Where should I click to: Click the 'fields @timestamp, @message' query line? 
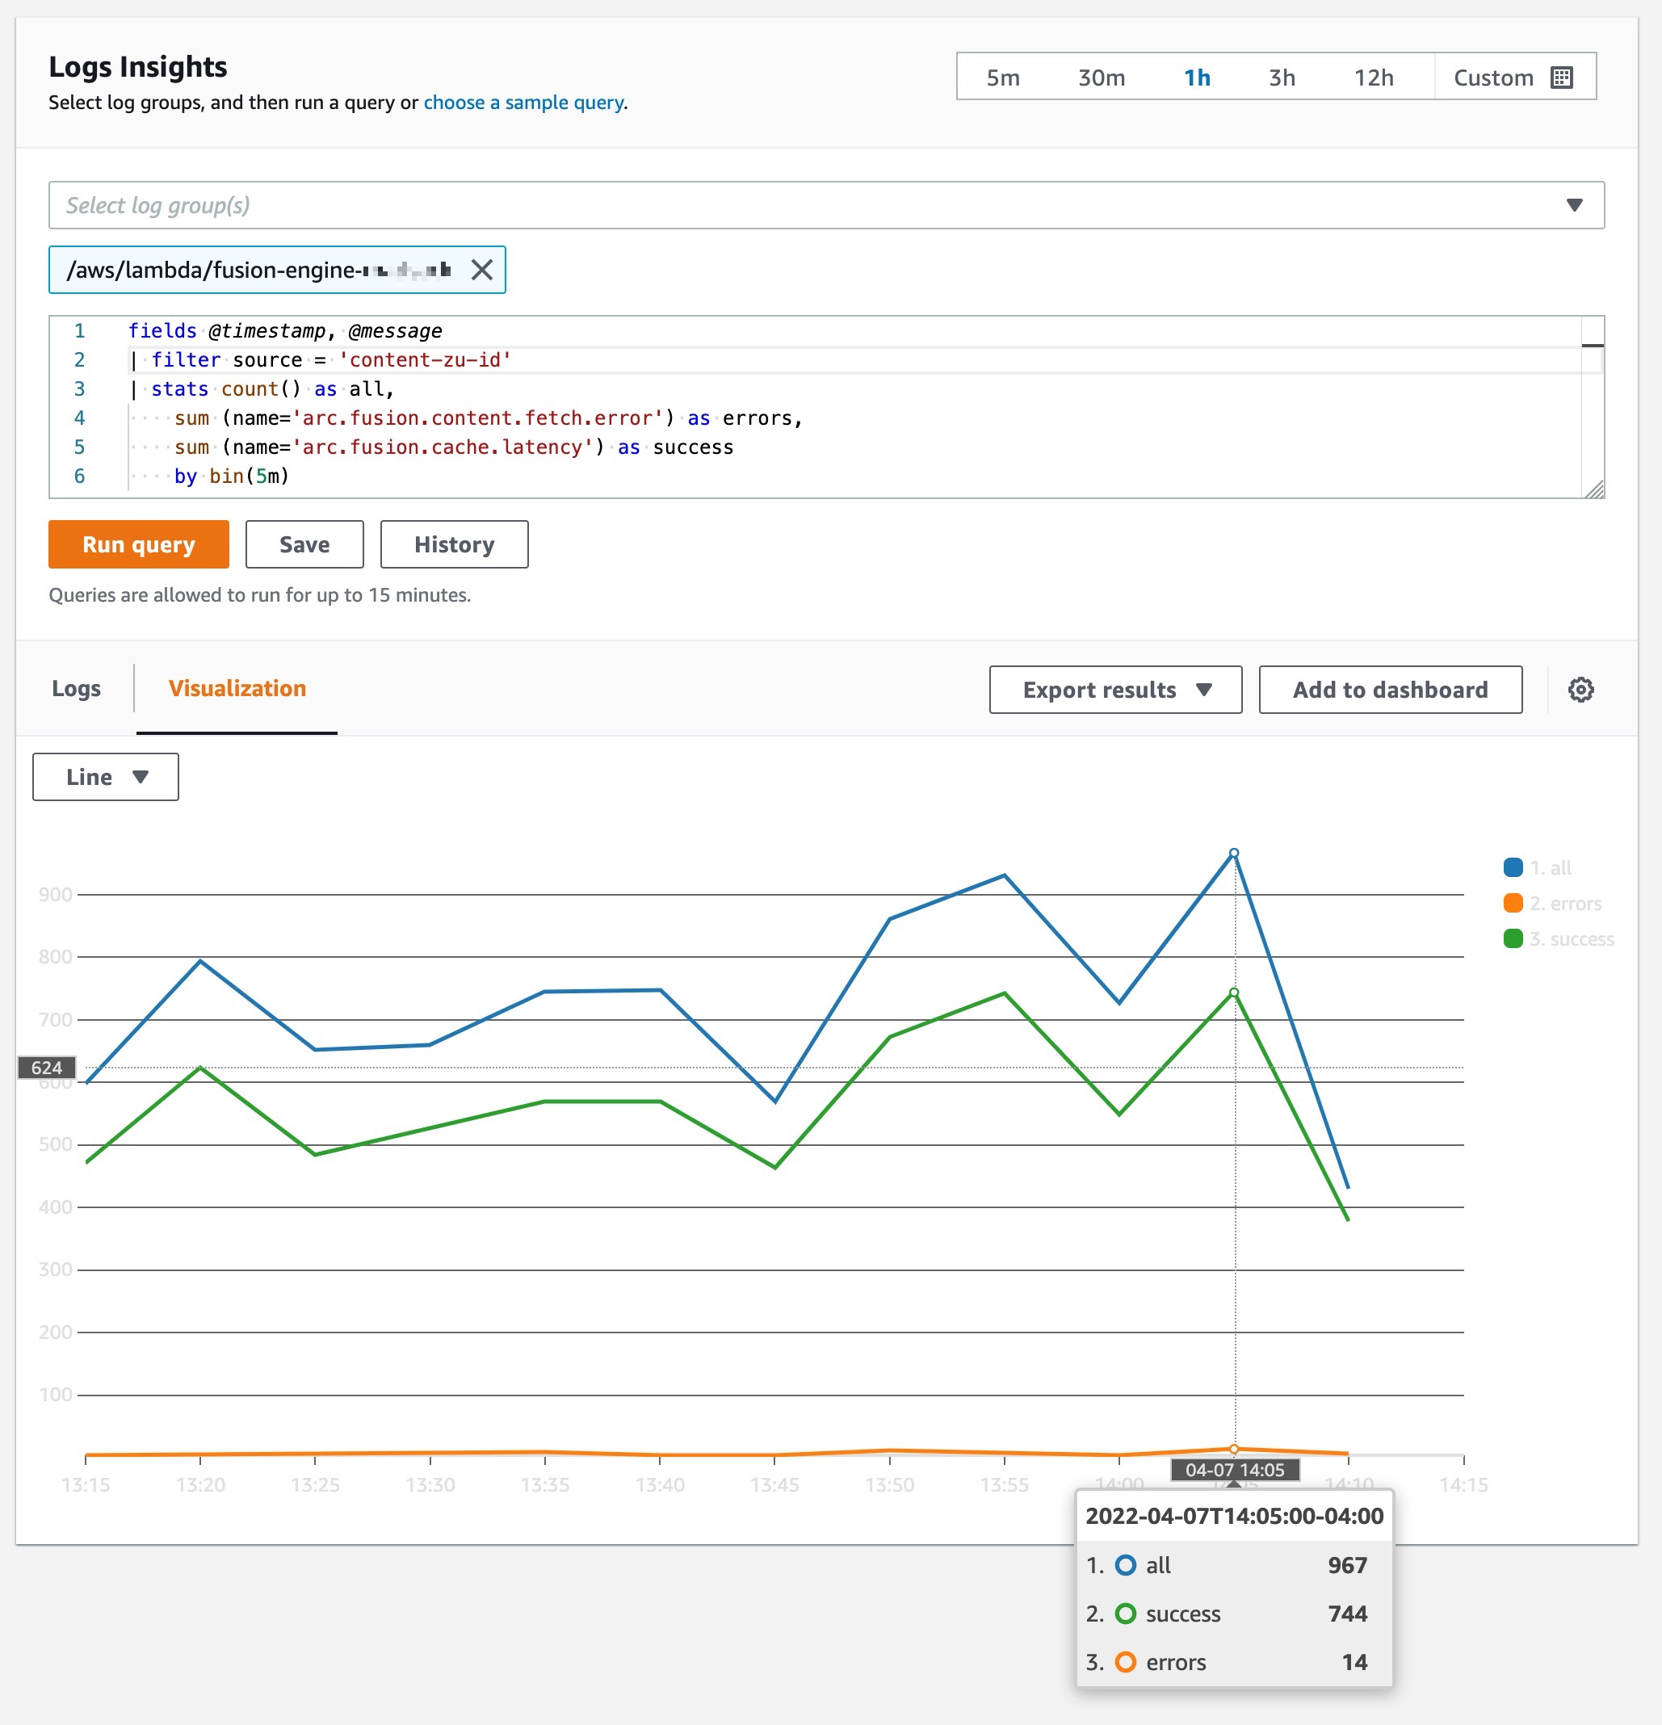pyautogui.click(x=285, y=330)
